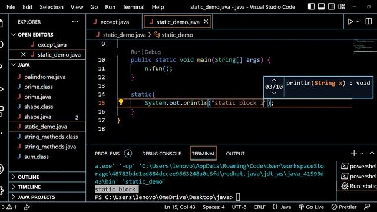Close the static_demo.java tab
The height and width of the screenshot is (212, 377).
coord(206,22)
